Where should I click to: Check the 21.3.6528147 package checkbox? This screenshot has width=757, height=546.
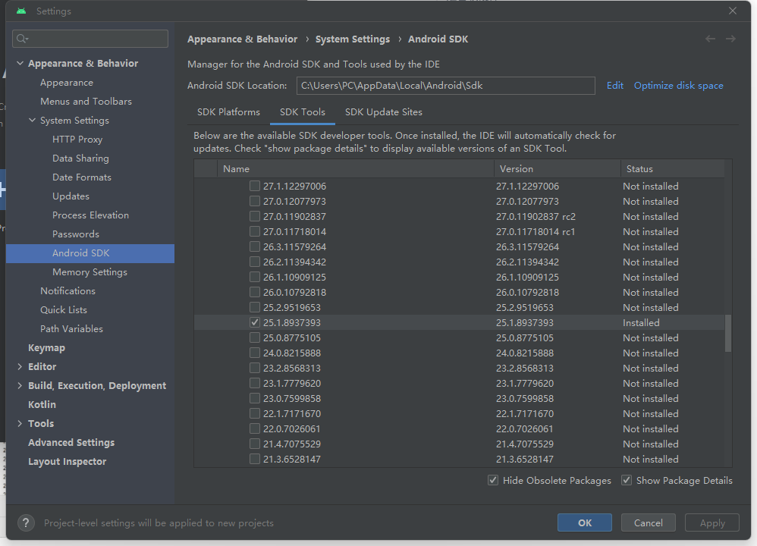(x=254, y=459)
